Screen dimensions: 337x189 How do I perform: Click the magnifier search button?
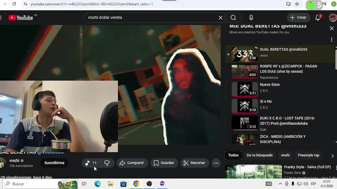tap(233, 18)
